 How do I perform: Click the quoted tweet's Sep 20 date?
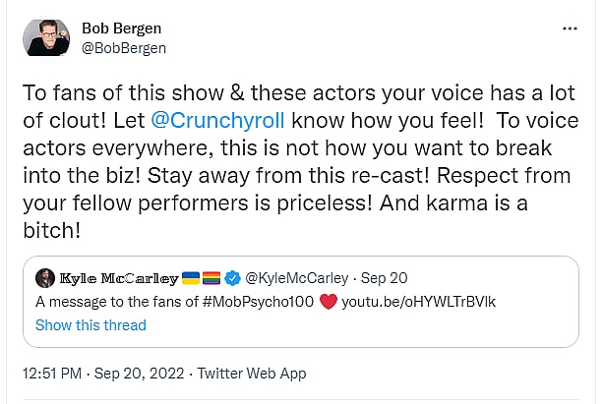pyautogui.click(x=392, y=278)
